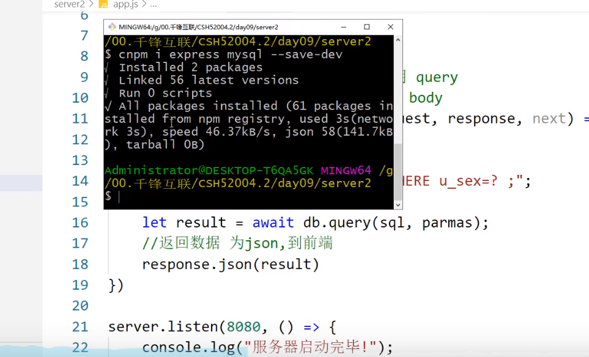Click 'Administrator@DESKTOP-T6QA5GK' prompt text
This screenshot has width=589, height=357.
(x=209, y=171)
